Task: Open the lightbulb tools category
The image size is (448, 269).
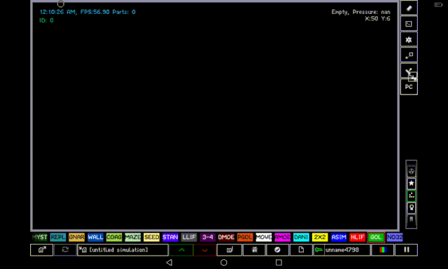Action: (411, 208)
